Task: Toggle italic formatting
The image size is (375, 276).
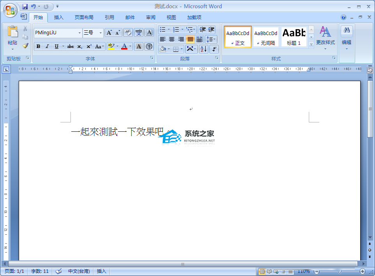Action: pos(47,46)
